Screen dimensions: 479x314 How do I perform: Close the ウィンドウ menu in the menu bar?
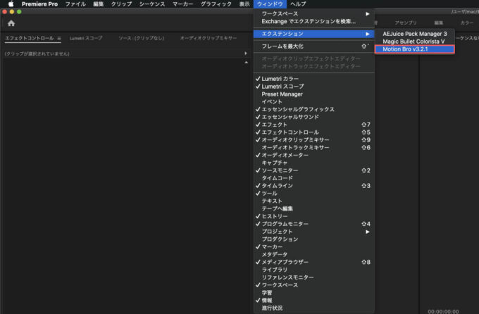coord(270,4)
